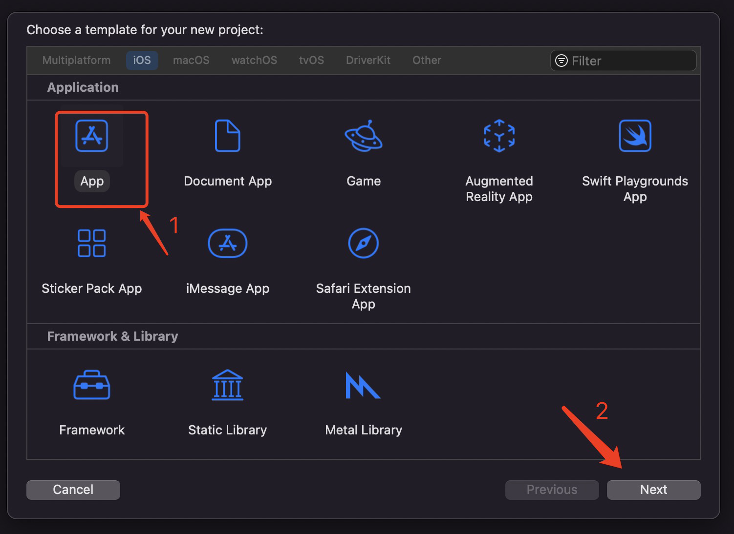This screenshot has width=734, height=534.
Task: Click the "Framework & Library" section header
Action: click(x=112, y=336)
